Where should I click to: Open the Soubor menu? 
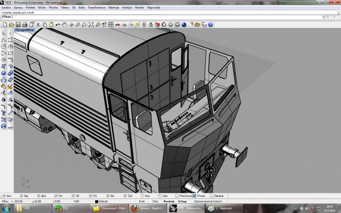click(6, 7)
